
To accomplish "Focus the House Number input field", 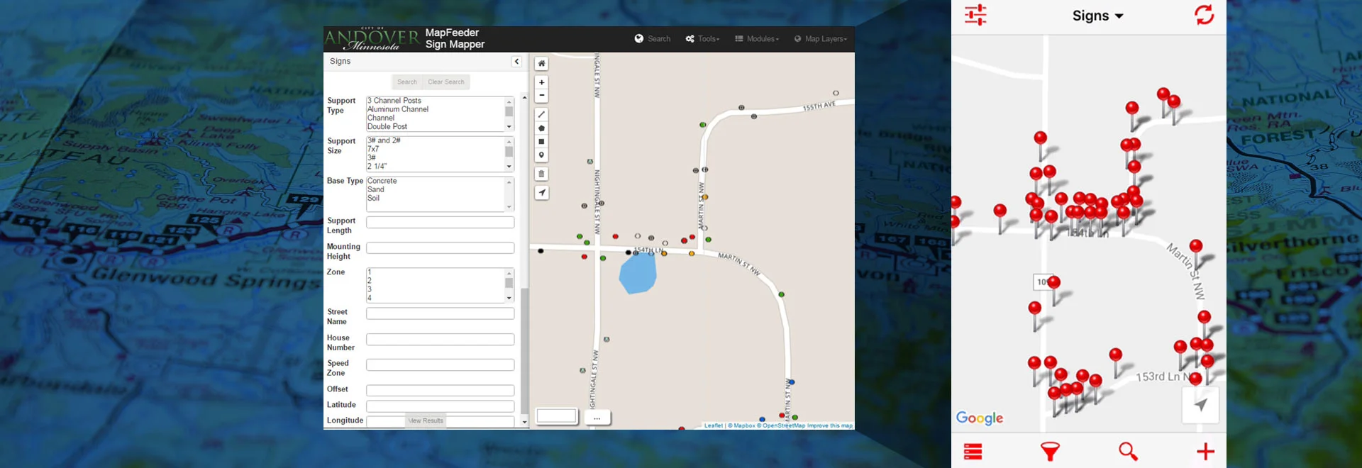I will [440, 340].
